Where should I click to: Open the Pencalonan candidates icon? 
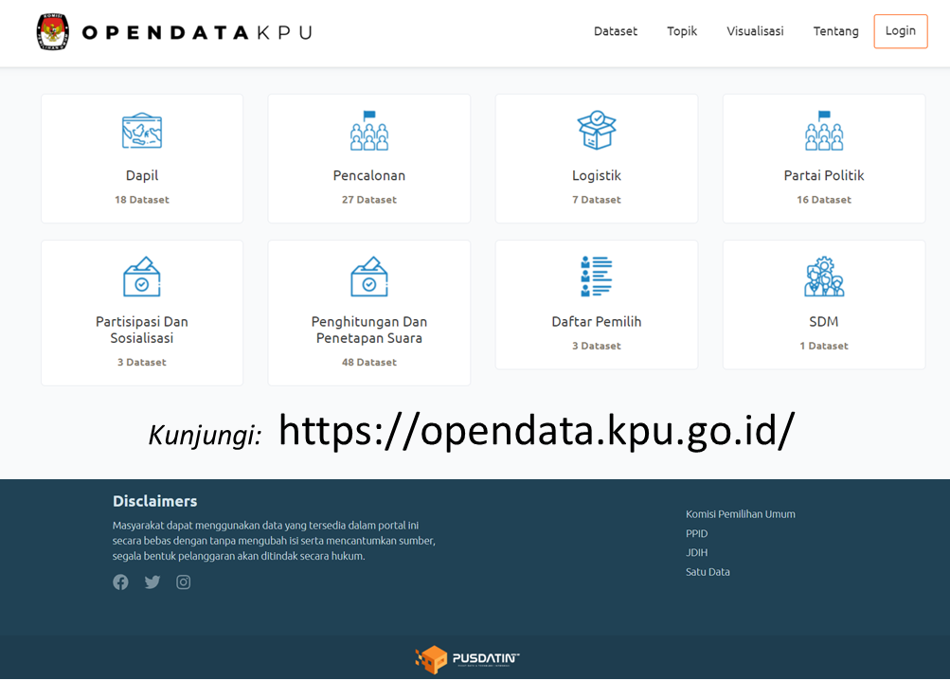pyautogui.click(x=369, y=132)
